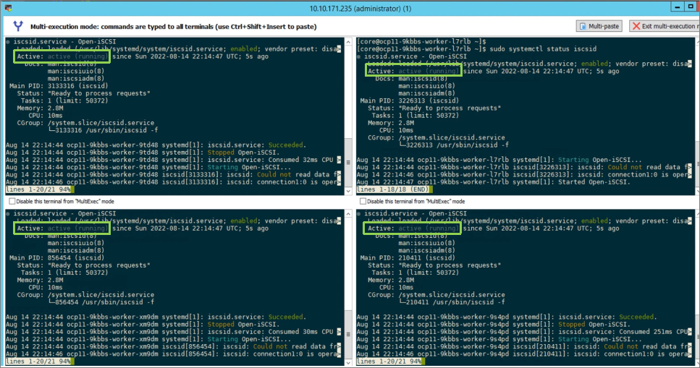
Task: Click the scroll-down arrow of the worker-9td48 terminal
Action: (x=348, y=191)
